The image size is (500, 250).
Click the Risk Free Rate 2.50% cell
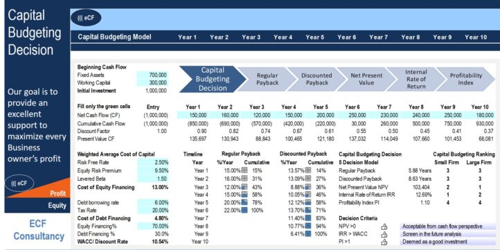click(x=153, y=163)
